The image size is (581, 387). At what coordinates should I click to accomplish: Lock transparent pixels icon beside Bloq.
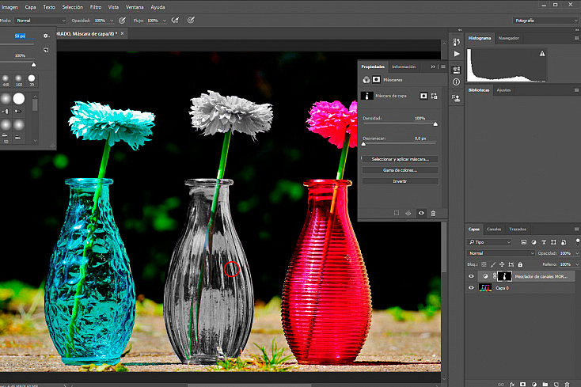click(484, 264)
